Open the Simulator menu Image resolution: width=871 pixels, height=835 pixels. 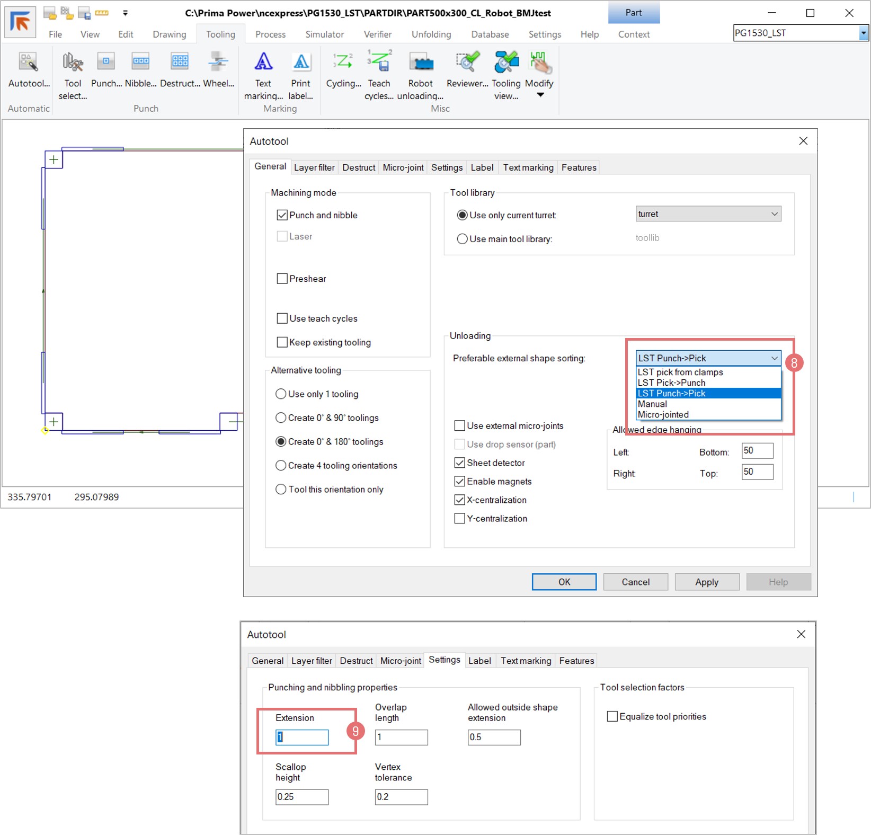click(x=324, y=34)
